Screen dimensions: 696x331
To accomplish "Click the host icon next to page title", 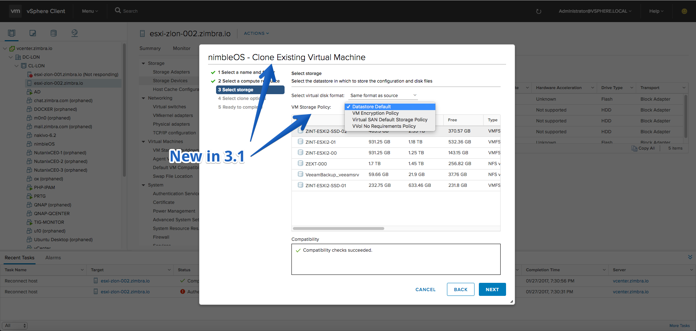I will 142,34.
